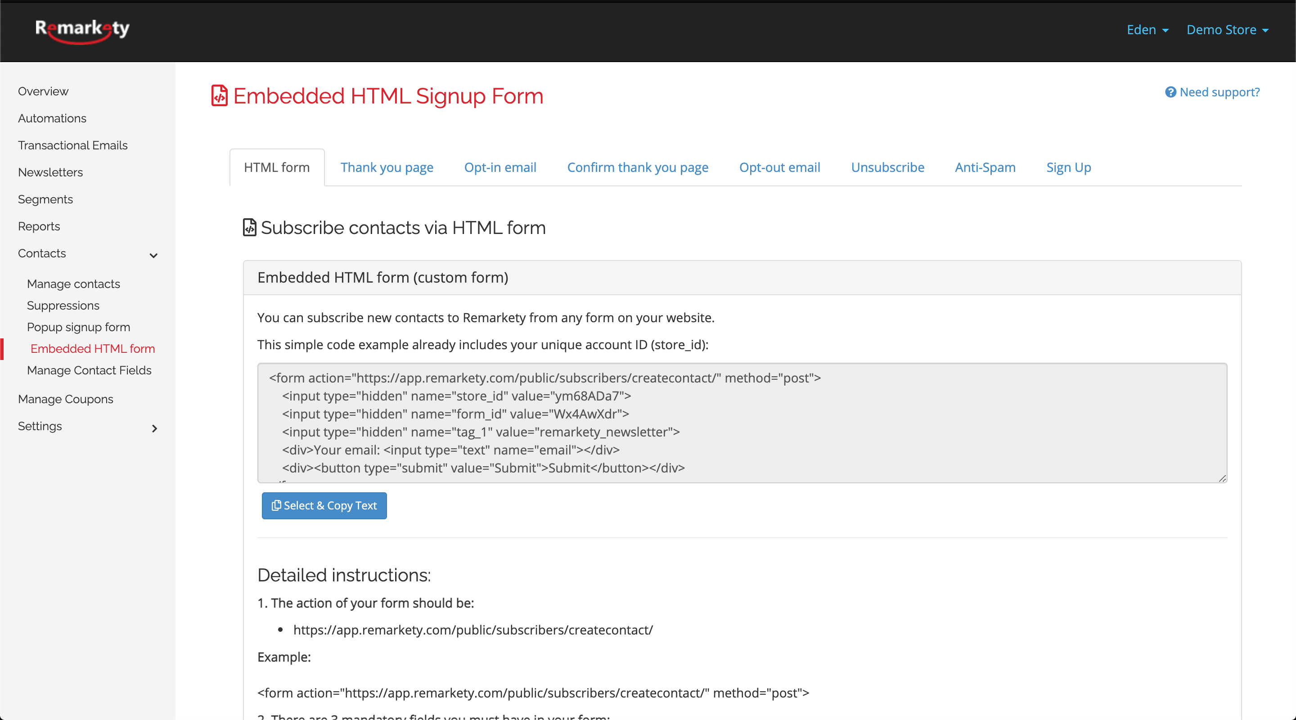This screenshot has width=1296, height=720.
Task: Switch to the Opt-in email tab
Action: click(500, 167)
